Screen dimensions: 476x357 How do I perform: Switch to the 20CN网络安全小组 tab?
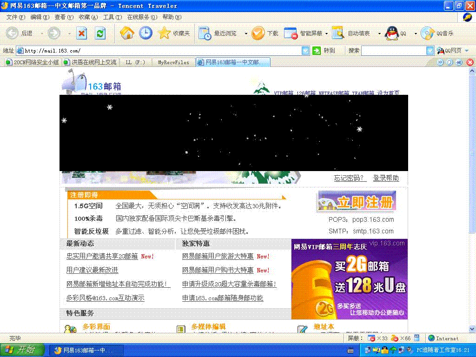click(x=33, y=62)
